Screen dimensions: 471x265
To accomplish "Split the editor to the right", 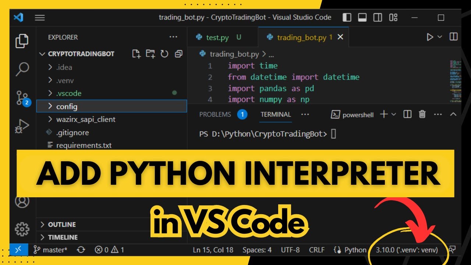I will click(454, 37).
